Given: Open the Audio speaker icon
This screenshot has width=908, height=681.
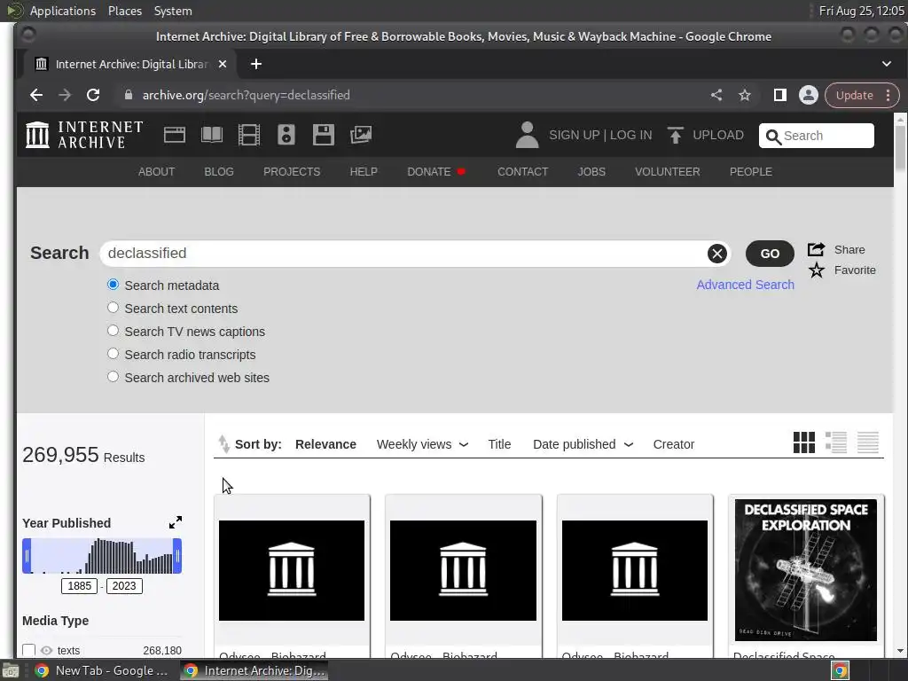Looking at the screenshot, I should point(286,135).
